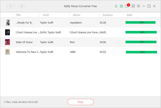
Task: Close the Sidify Music Converter window
Action: [x=154, y=6]
